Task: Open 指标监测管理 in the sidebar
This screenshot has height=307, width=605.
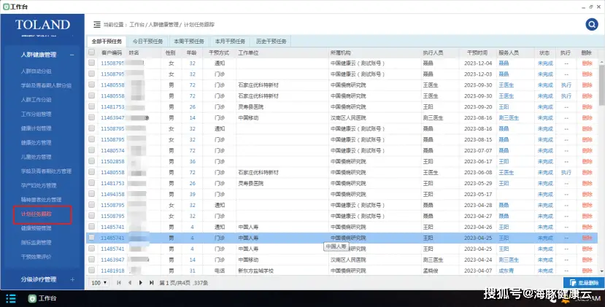Action: tap(36, 243)
